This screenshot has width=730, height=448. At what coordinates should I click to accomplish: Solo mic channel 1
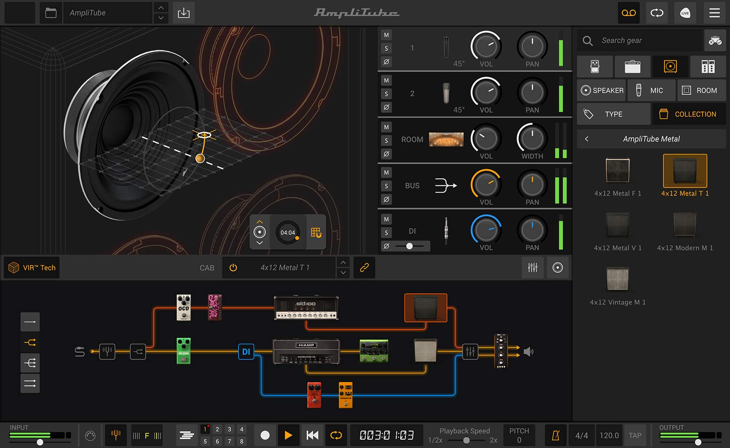pyautogui.click(x=386, y=49)
